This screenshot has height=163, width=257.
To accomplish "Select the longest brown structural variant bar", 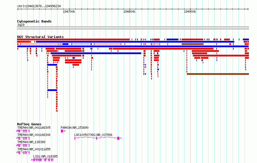I will click(218, 74).
